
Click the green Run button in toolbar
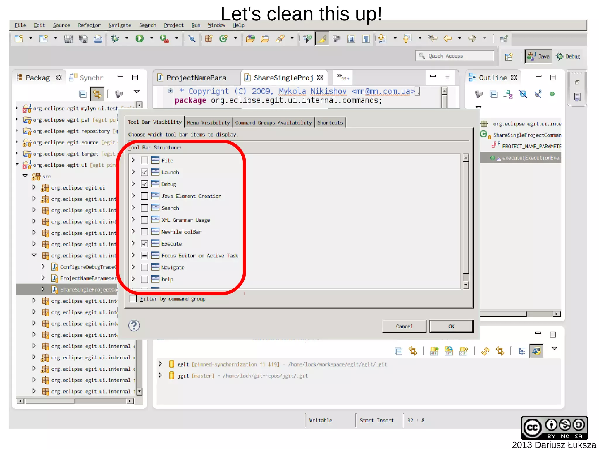(140, 39)
